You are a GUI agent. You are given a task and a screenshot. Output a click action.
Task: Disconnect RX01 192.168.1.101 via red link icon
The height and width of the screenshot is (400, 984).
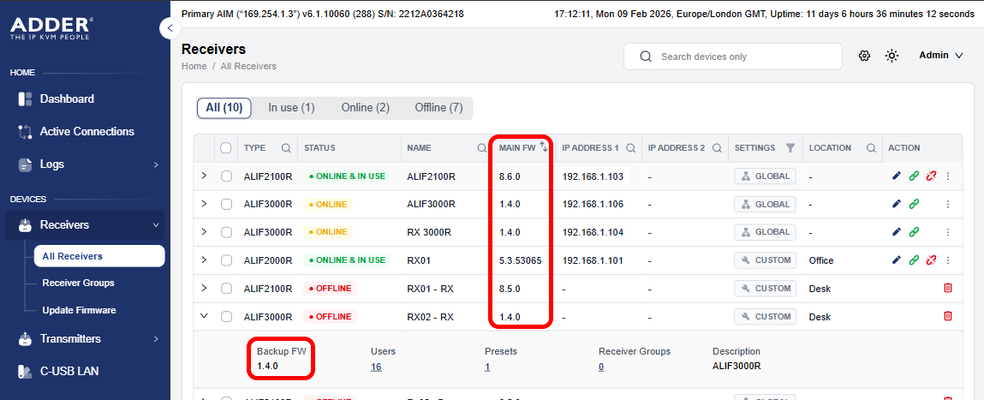point(931,260)
